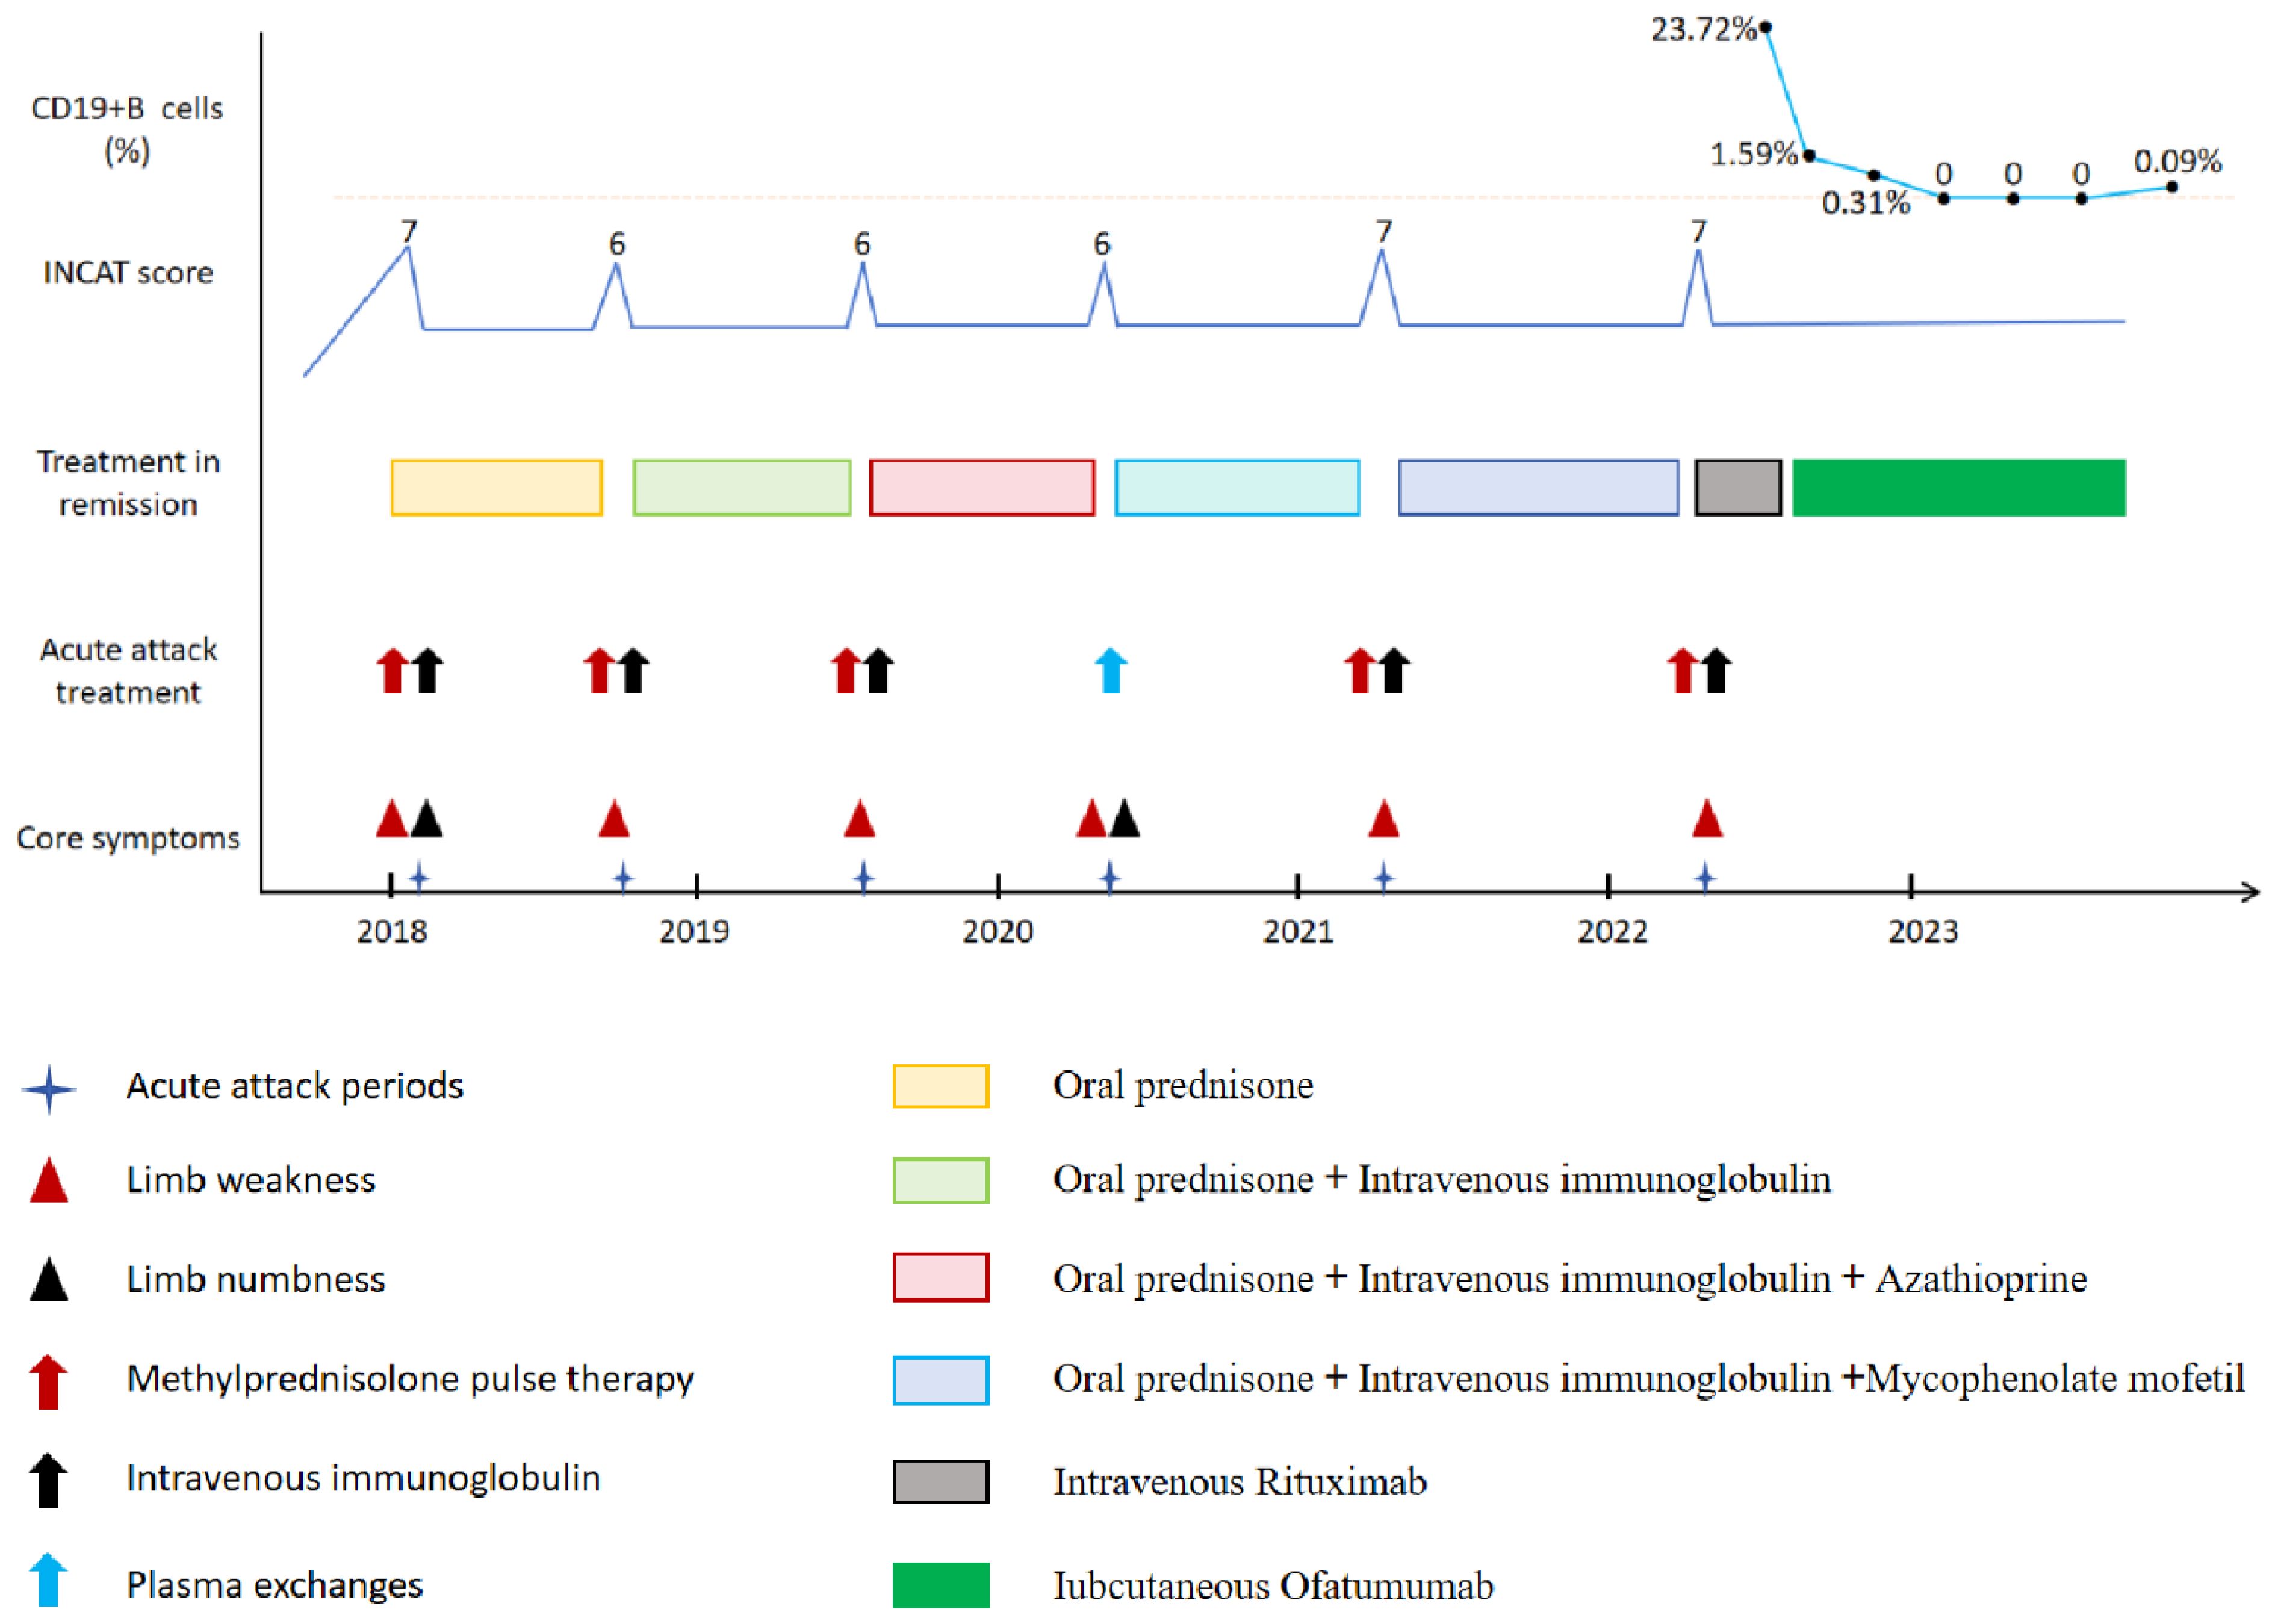Click the INCAT score row label
This screenshot has height=1624, width=2278.
(128, 273)
